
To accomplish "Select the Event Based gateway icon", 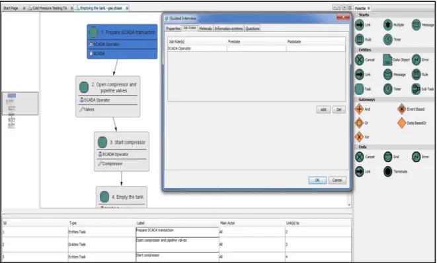I will [401, 109].
